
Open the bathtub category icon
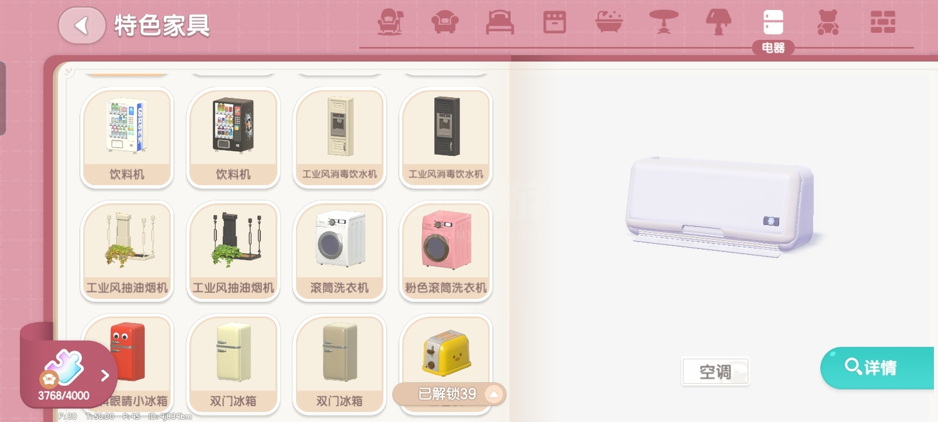point(609,22)
